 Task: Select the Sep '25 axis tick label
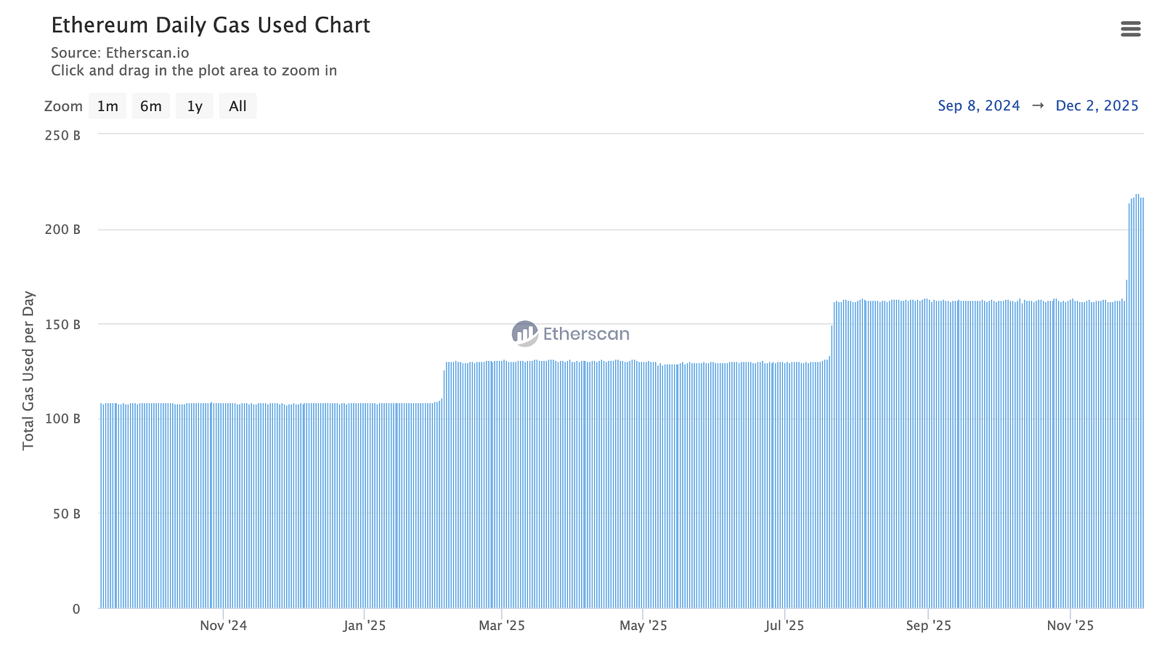pos(928,625)
